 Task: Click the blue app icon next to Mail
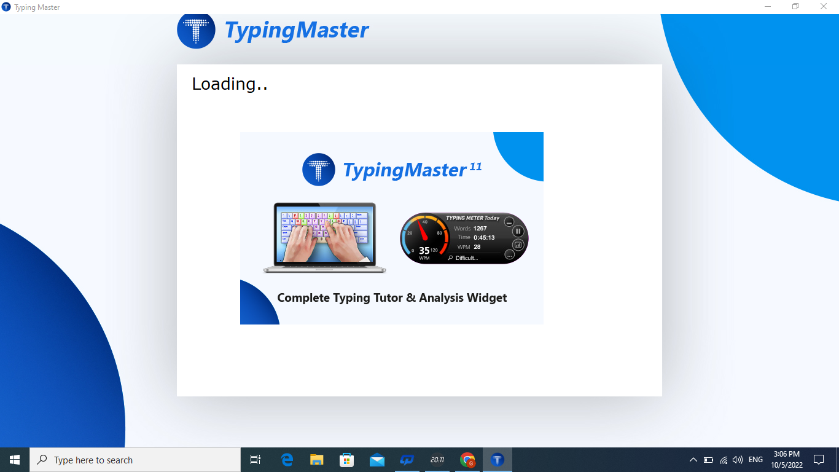point(407,460)
